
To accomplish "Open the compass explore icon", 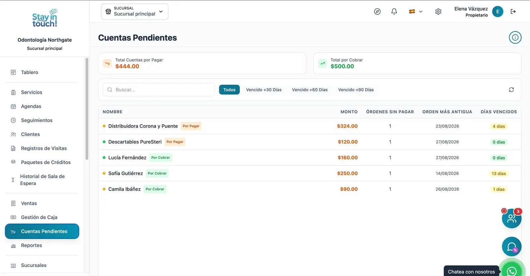I will coord(377,12).
